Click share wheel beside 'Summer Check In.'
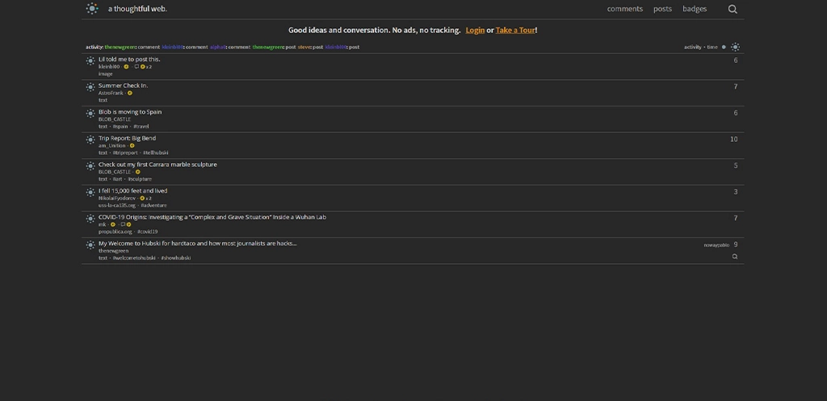827x401 pixels. [90, 87]
